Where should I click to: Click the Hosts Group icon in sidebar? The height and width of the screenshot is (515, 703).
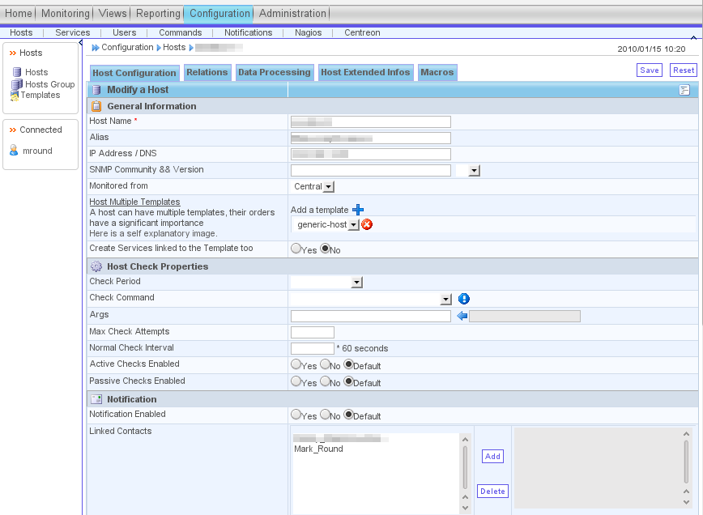(x=16, y=84)
